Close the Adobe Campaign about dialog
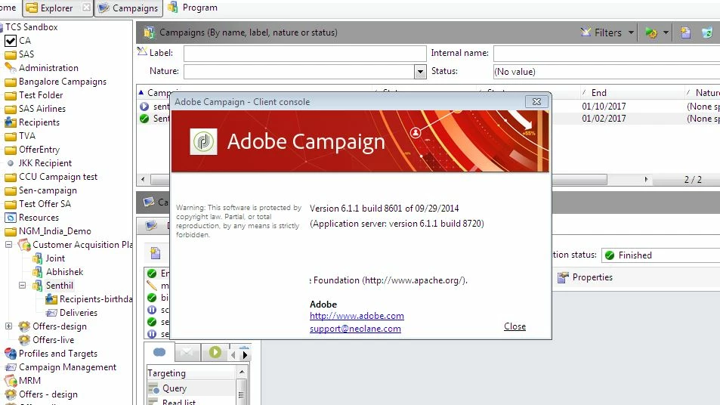The width and height of the screenshot is (720, 405). 536,101
